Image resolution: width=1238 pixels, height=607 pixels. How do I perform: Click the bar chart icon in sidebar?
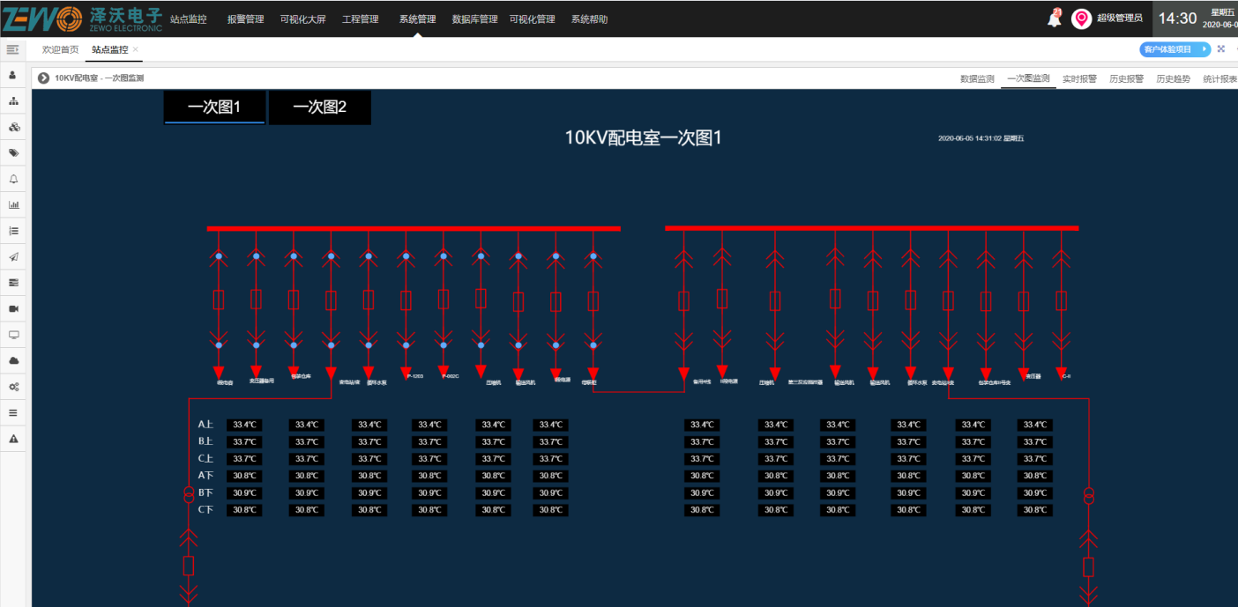click(13, 205)
